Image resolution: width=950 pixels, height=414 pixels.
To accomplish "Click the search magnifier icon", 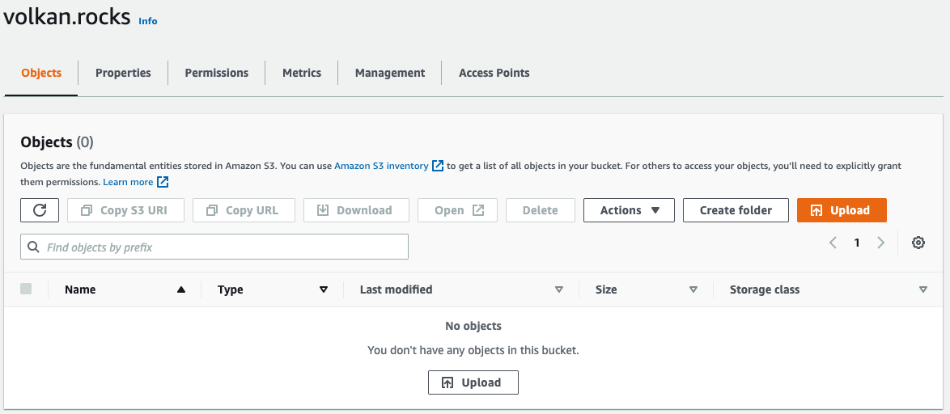I will (x=33, y=247).
